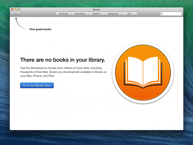Click the curved arrow pointing at Store
Image resolution: width=193 pixels, height=145 pixels.
pyautogui.click(x=21, y=24)
